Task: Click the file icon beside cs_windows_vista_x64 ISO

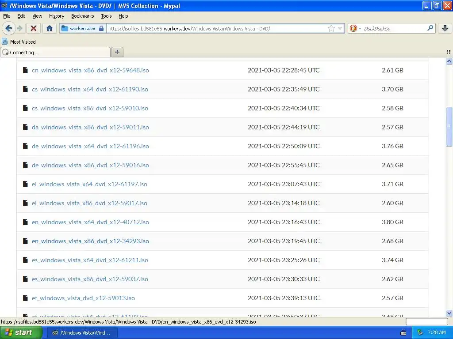Action: tap(25, 89)
